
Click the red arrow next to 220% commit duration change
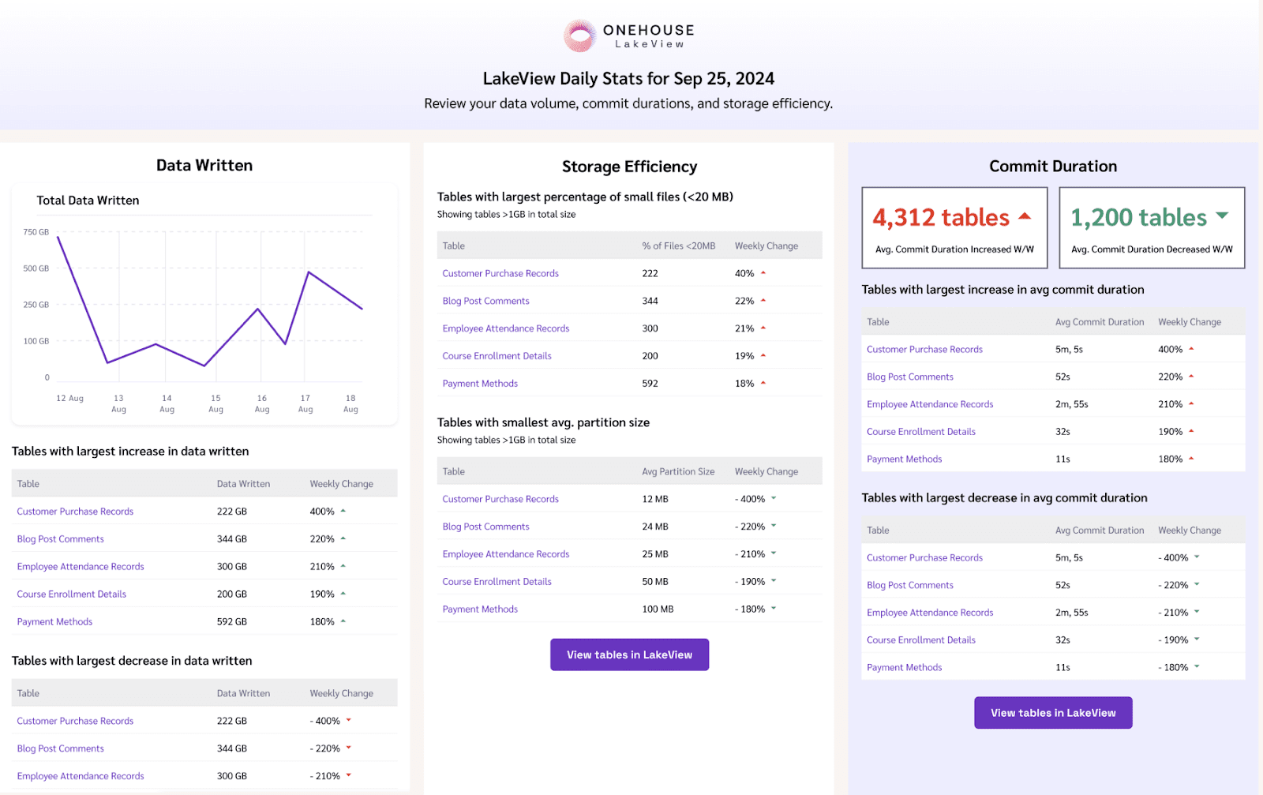(x=1191, y=377)
